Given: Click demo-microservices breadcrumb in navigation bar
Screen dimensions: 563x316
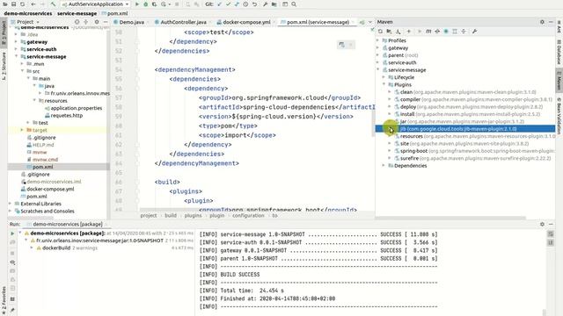Looking at the screenshot, I should click(x=28, y=13).
